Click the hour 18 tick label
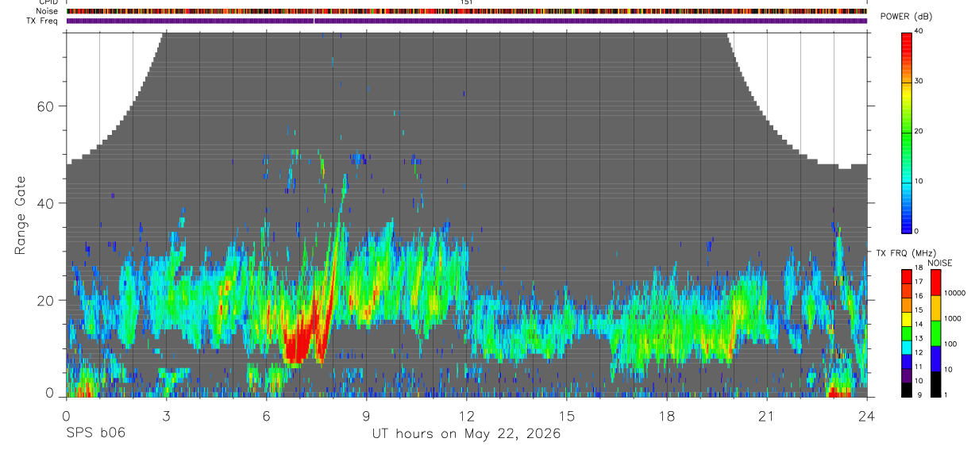This screenshot has height=450, width=975. coord(667,415)
